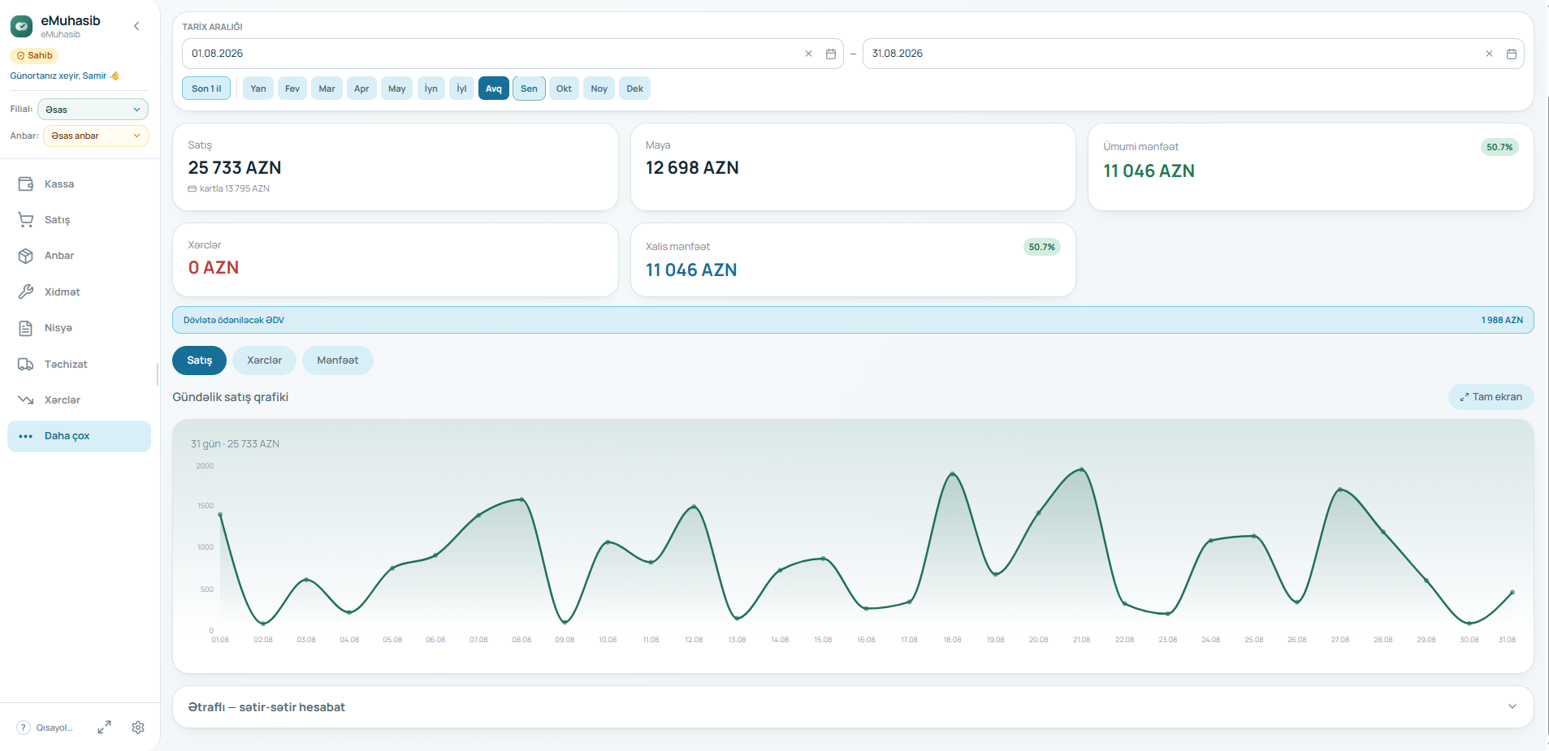Select the Avq month filter
This screenshot has height=751, width=1549.
click(494, 88)
